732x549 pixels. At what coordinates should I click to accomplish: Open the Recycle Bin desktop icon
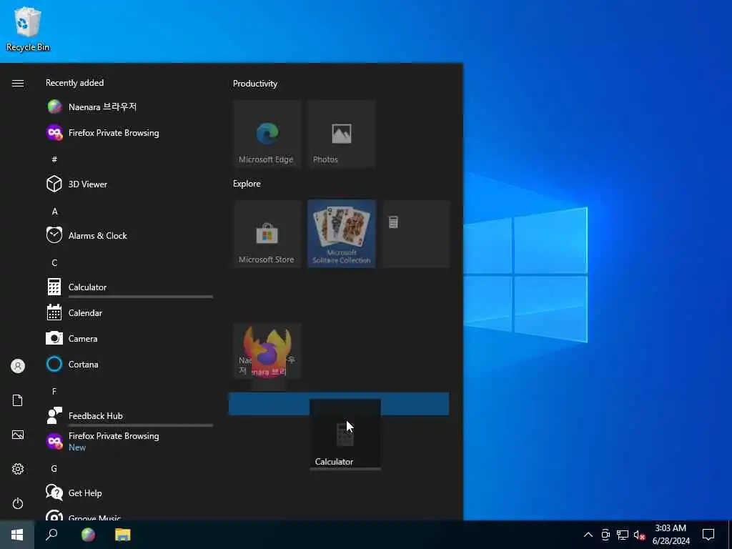(28, 29)
